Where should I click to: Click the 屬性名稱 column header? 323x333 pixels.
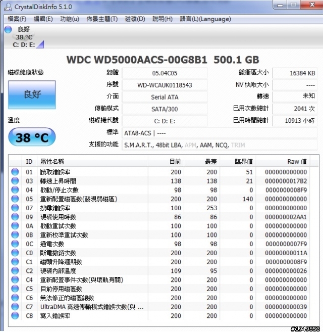point(92,162)
